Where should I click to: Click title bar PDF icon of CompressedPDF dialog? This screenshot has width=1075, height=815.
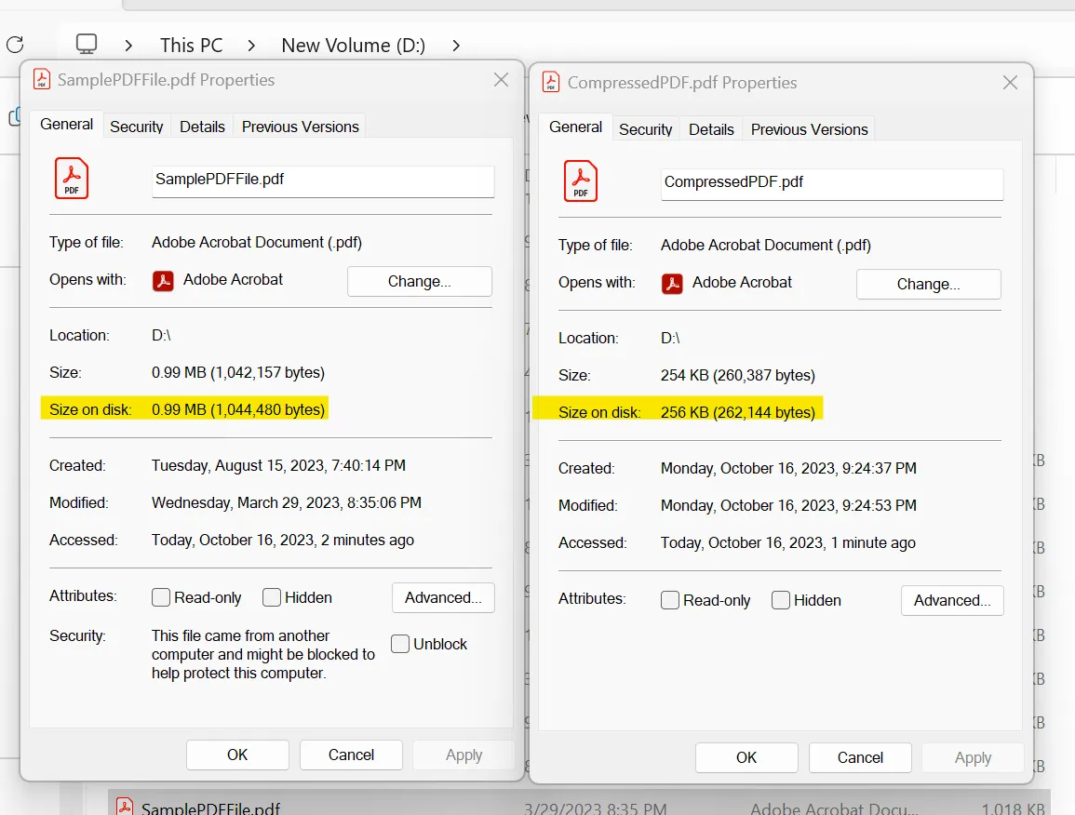pyautogui.click(x=551, y=82)
